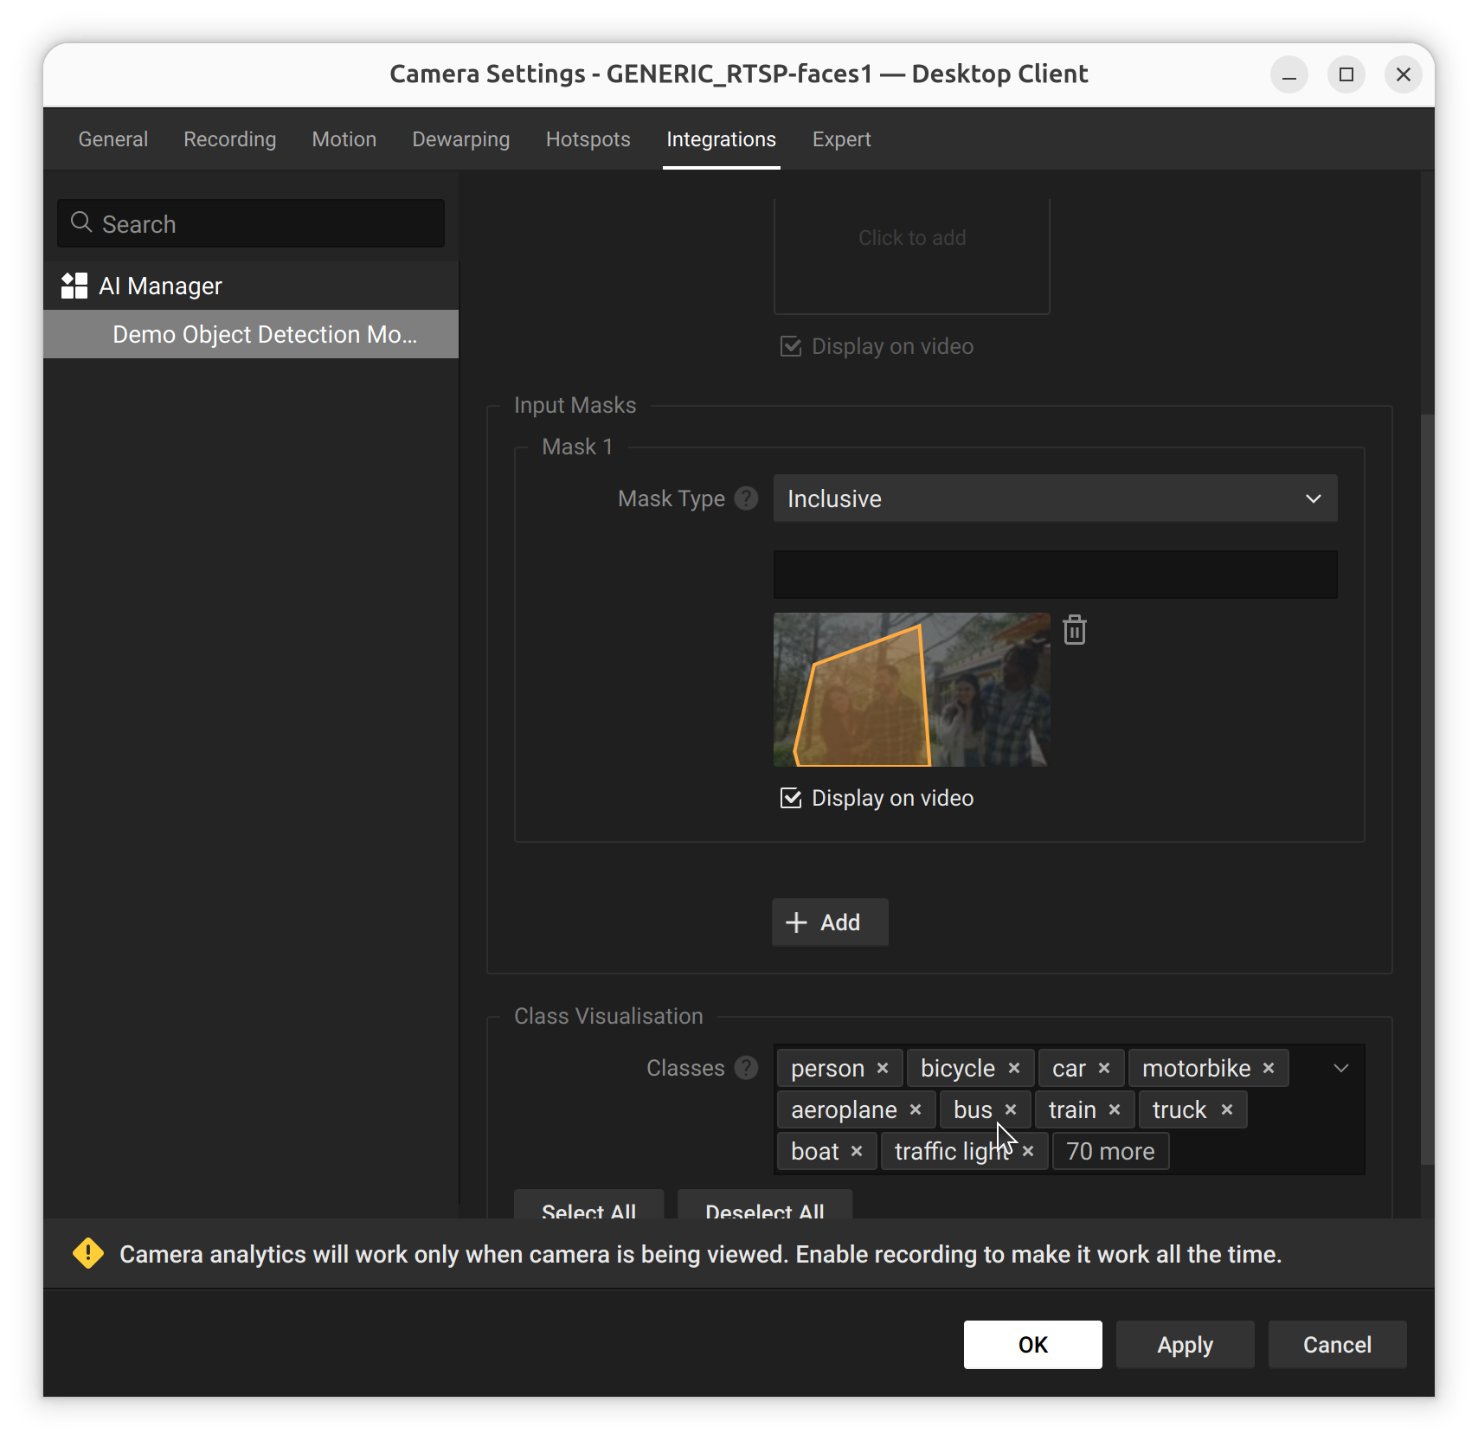Open the Mask Type Inclusive dropdown
This screenshot has width=1478, height=1440.
1055,498
